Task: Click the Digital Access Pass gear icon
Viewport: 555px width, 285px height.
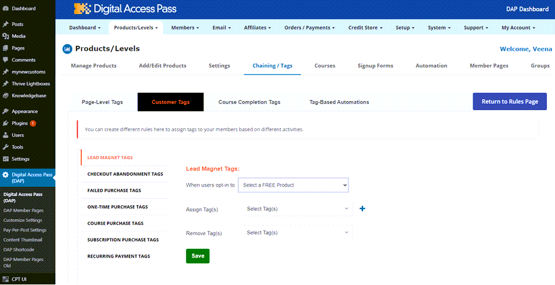Action: [5, 175]
